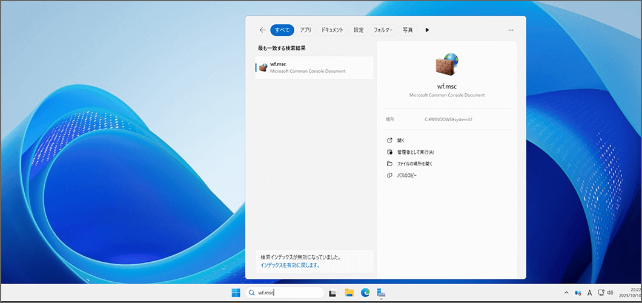Screen dimensions: 642x303
Task: Switch to the アプリ filter tab
Action: (x=306, y=30)
